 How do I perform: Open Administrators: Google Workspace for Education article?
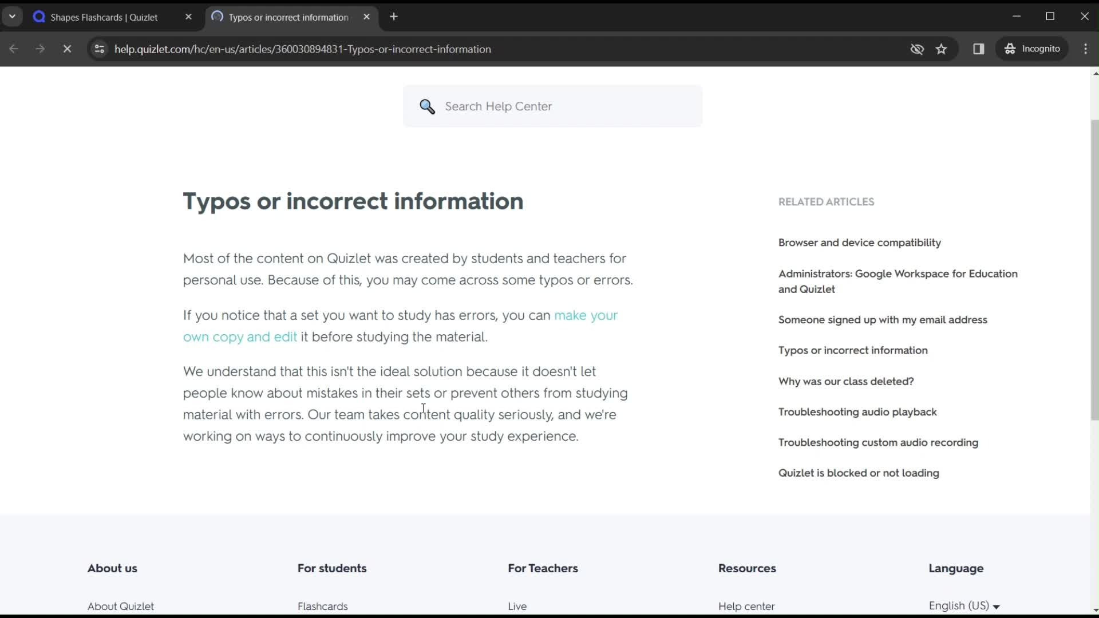coord(898,282)
